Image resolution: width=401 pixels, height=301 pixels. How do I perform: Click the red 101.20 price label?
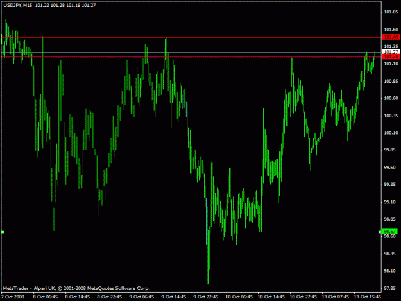(x=391, y=56)
